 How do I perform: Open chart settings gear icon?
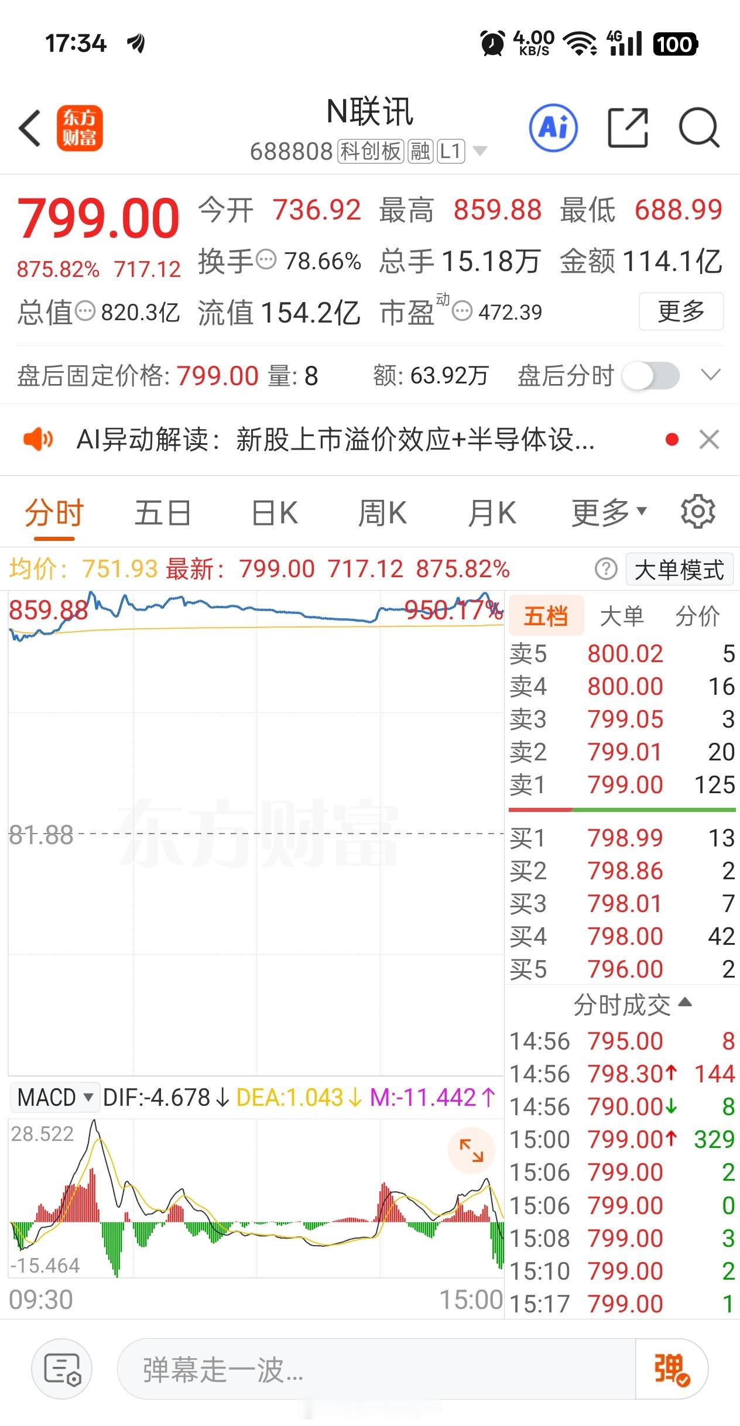698,512
